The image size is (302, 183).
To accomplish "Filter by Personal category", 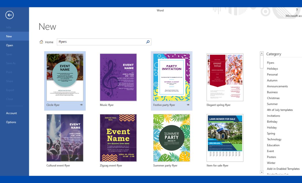I will click(272, 75).
